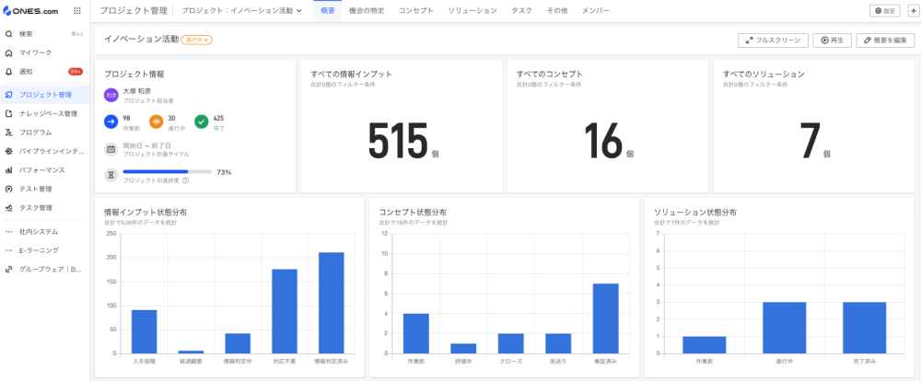Click the フルスクリーン button
This screenshot has height=381, width=921.
click(x=773, y=40)
